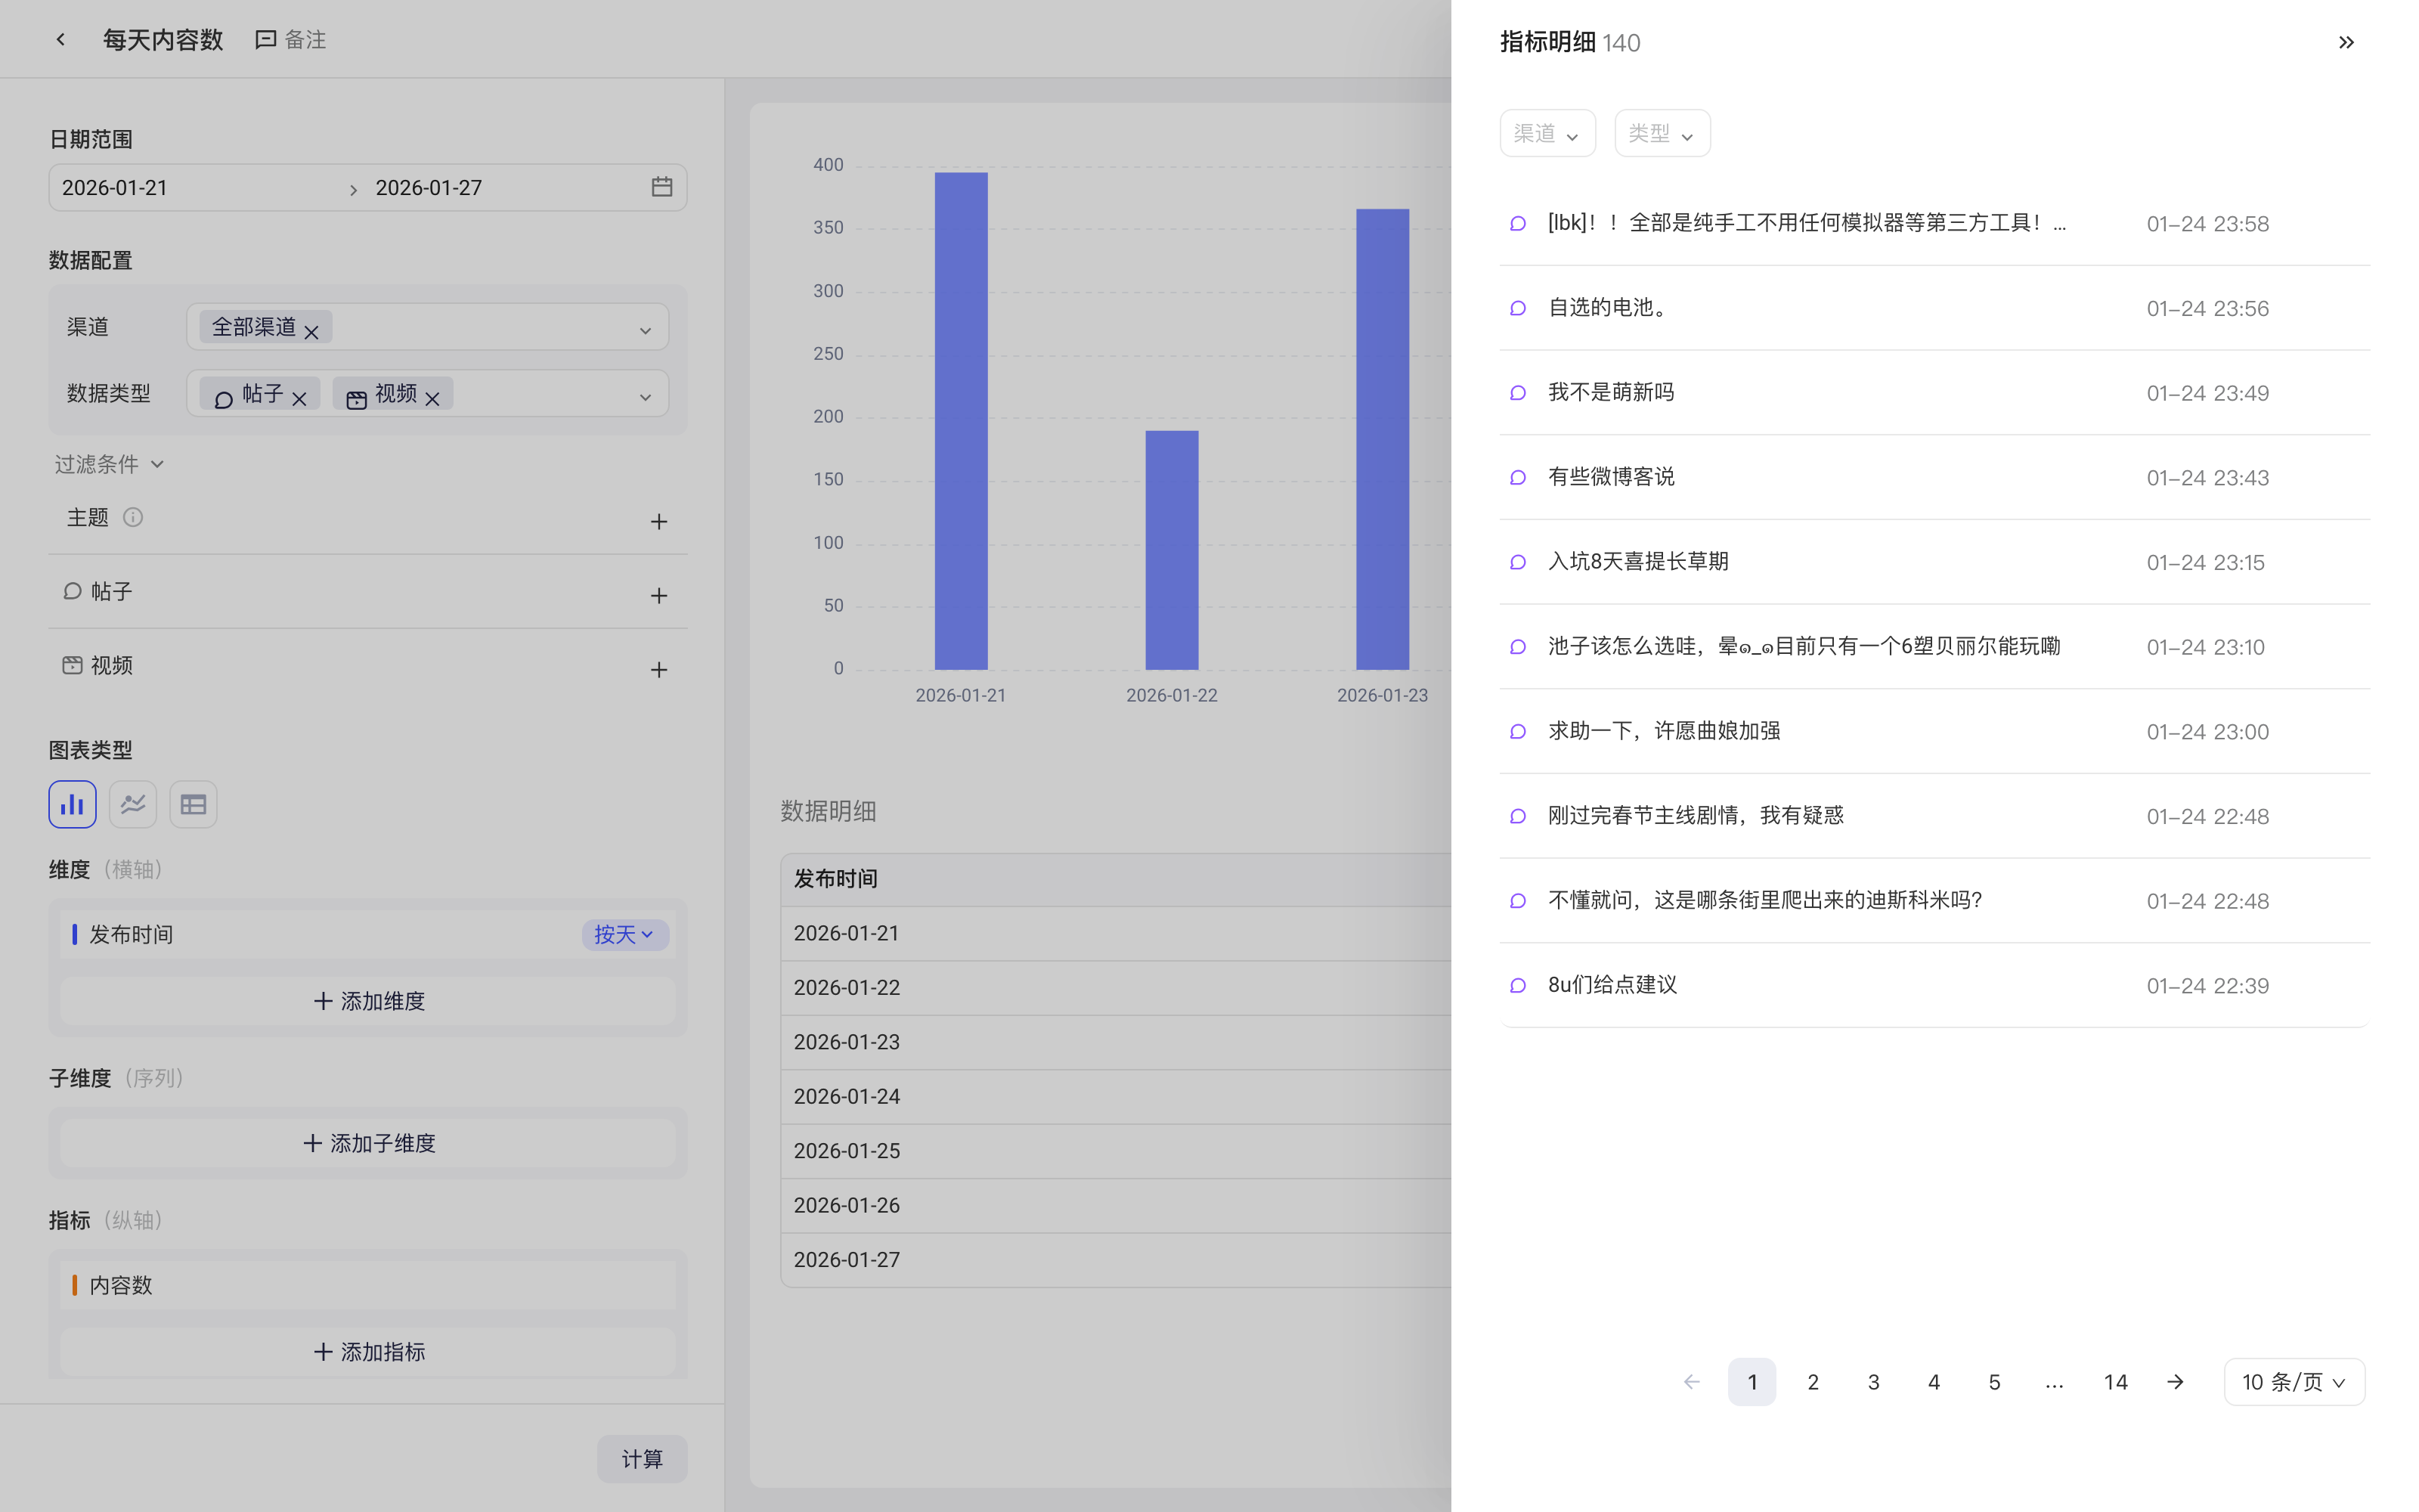2419x1512 pixels.
Task: Open the date range calendar icon
Action: pos(661,187)
